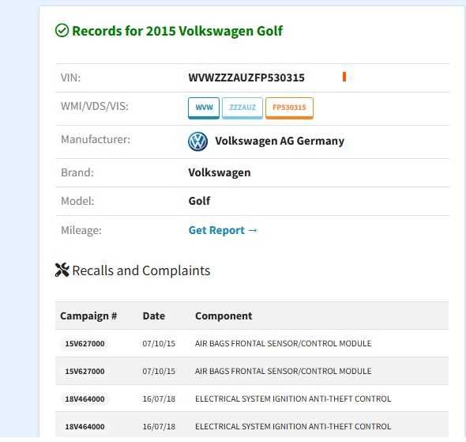Click the VIN number WVWZZZAUZFP530315
Viewport: 466px width, 442px height.
[246, 77]
